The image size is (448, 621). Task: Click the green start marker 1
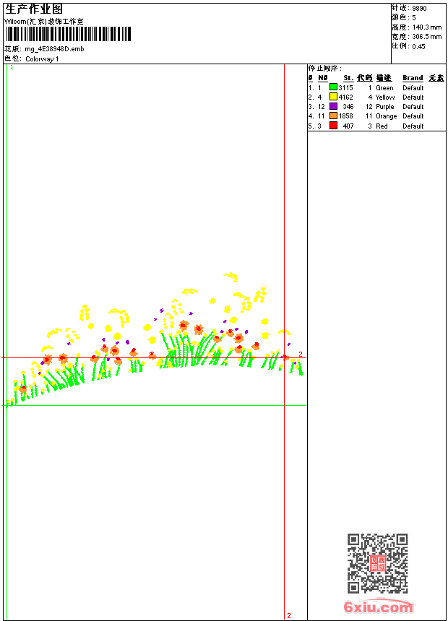pyautogui.click(x=12, y=67)
